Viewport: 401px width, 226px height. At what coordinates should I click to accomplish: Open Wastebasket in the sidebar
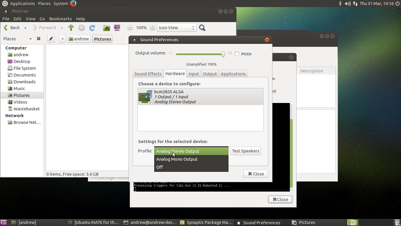tap(22, 109)
